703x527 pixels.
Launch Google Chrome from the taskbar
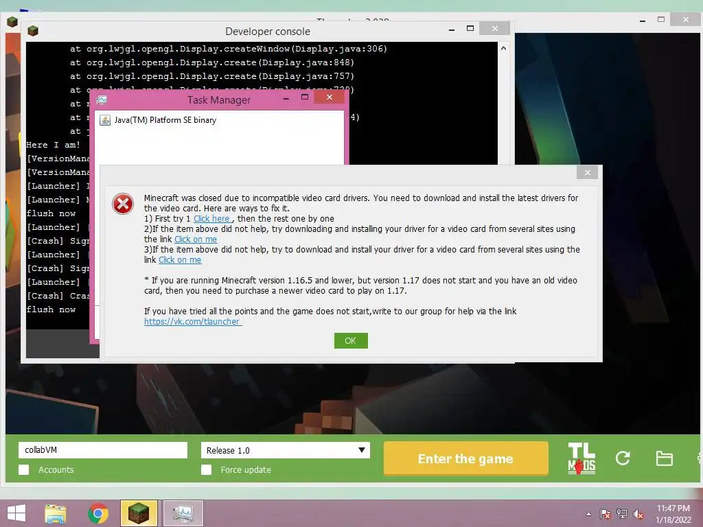point(97,513)
